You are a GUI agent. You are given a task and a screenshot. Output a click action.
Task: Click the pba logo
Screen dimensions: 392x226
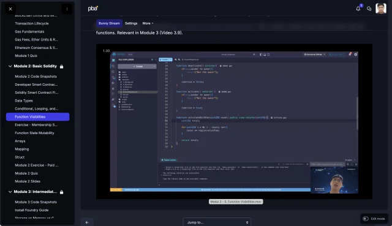point(92,9)
